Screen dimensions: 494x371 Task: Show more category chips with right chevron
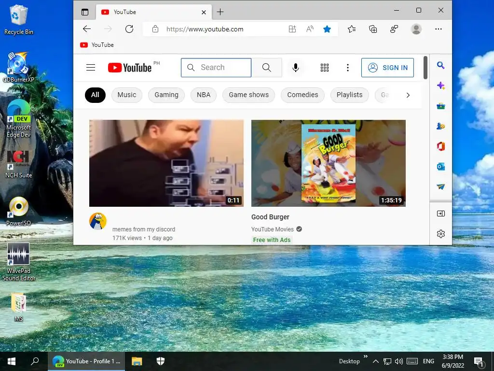point(408,95)
